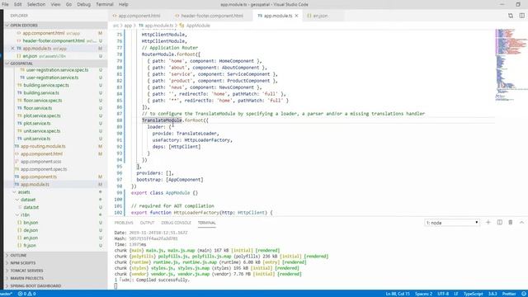Change indentation via Spaces: 2 status item
The image size is (528, 297).
pos(423,294)
